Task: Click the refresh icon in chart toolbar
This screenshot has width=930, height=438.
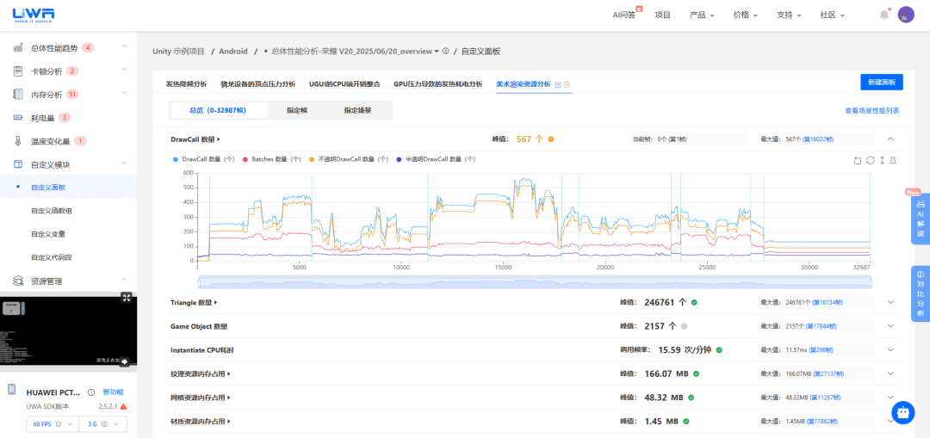Action: (x=870, y=160)
